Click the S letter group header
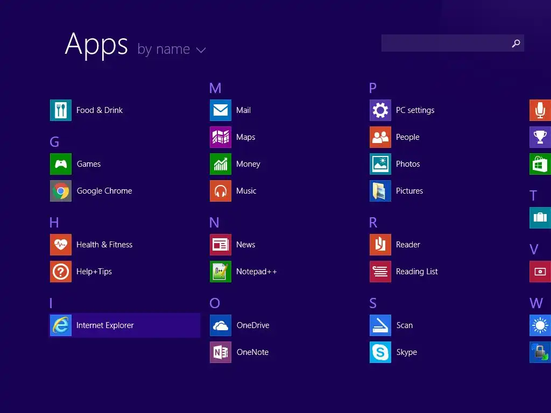This screenshot has width=551, height=413. point(373,303)
